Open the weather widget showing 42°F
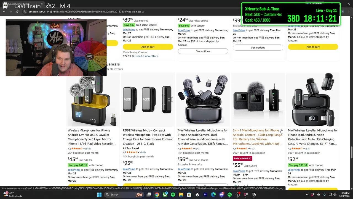 pos(12,195)
